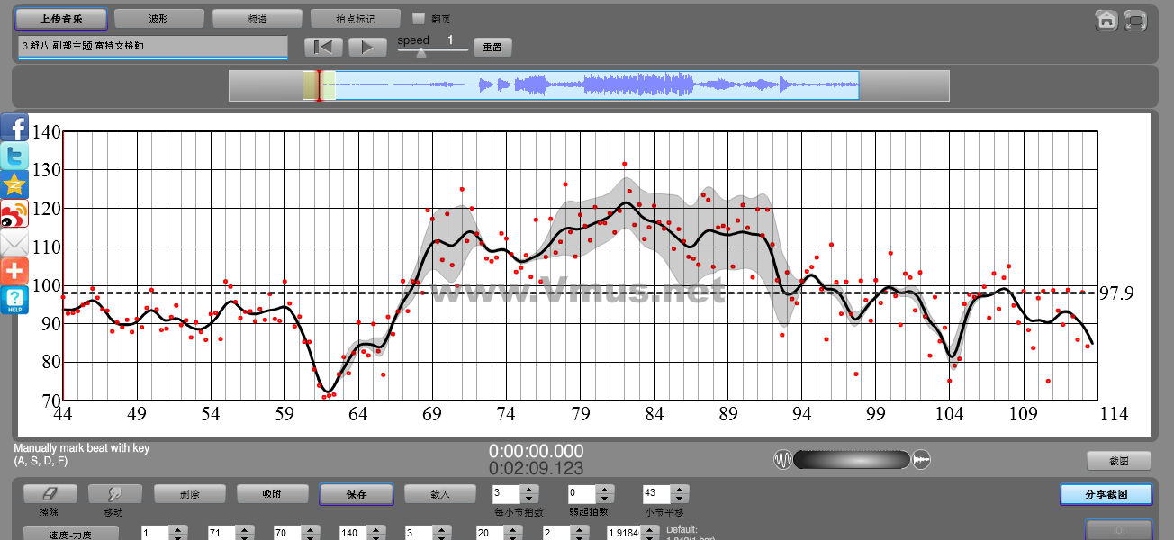Click the rewind-to-start button
The height and width of the screenshot is (540, 1174).
tap(323, 47)
